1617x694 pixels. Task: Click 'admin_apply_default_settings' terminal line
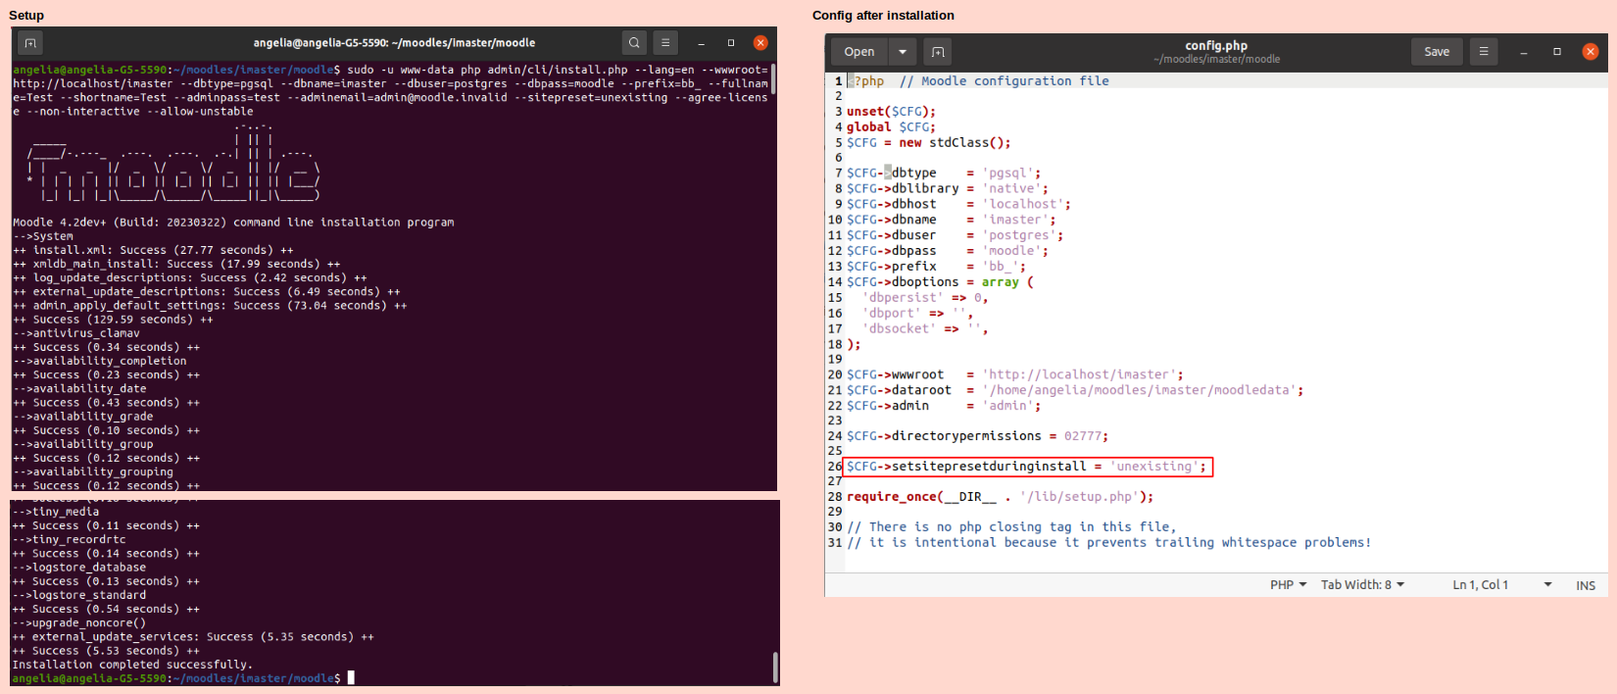pyautogui.click(x=210, y=306)
